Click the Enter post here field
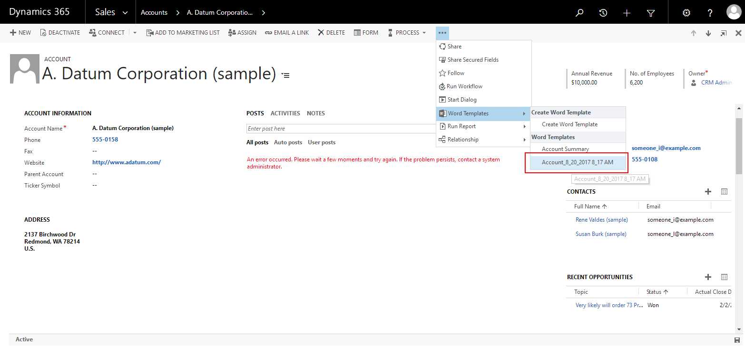The image size is (745, 347). (x=341, y=129)
